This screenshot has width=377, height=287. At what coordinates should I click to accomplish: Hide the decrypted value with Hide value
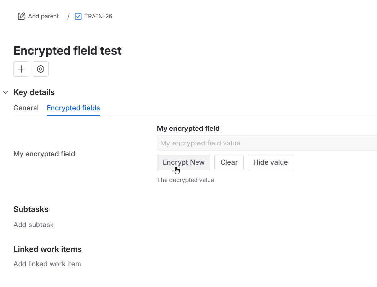point(270,162)
